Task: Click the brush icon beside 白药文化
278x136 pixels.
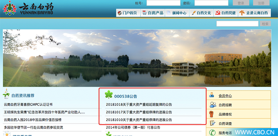Action: pos(194,13)
